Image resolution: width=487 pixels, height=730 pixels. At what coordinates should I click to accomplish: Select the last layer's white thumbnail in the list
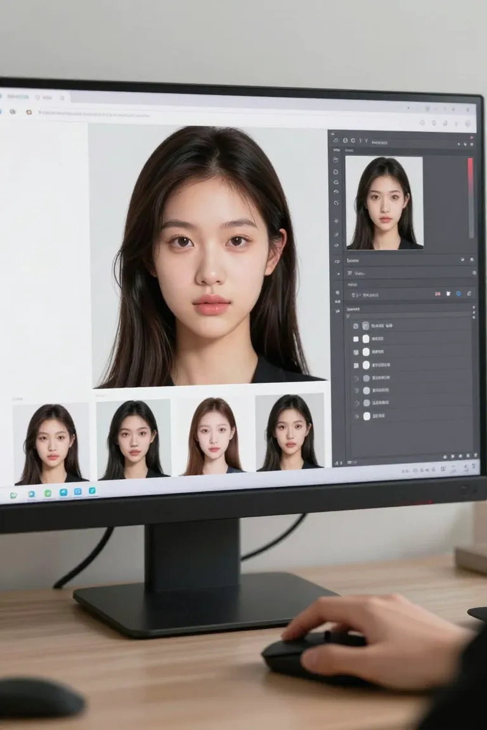(367, 416)
